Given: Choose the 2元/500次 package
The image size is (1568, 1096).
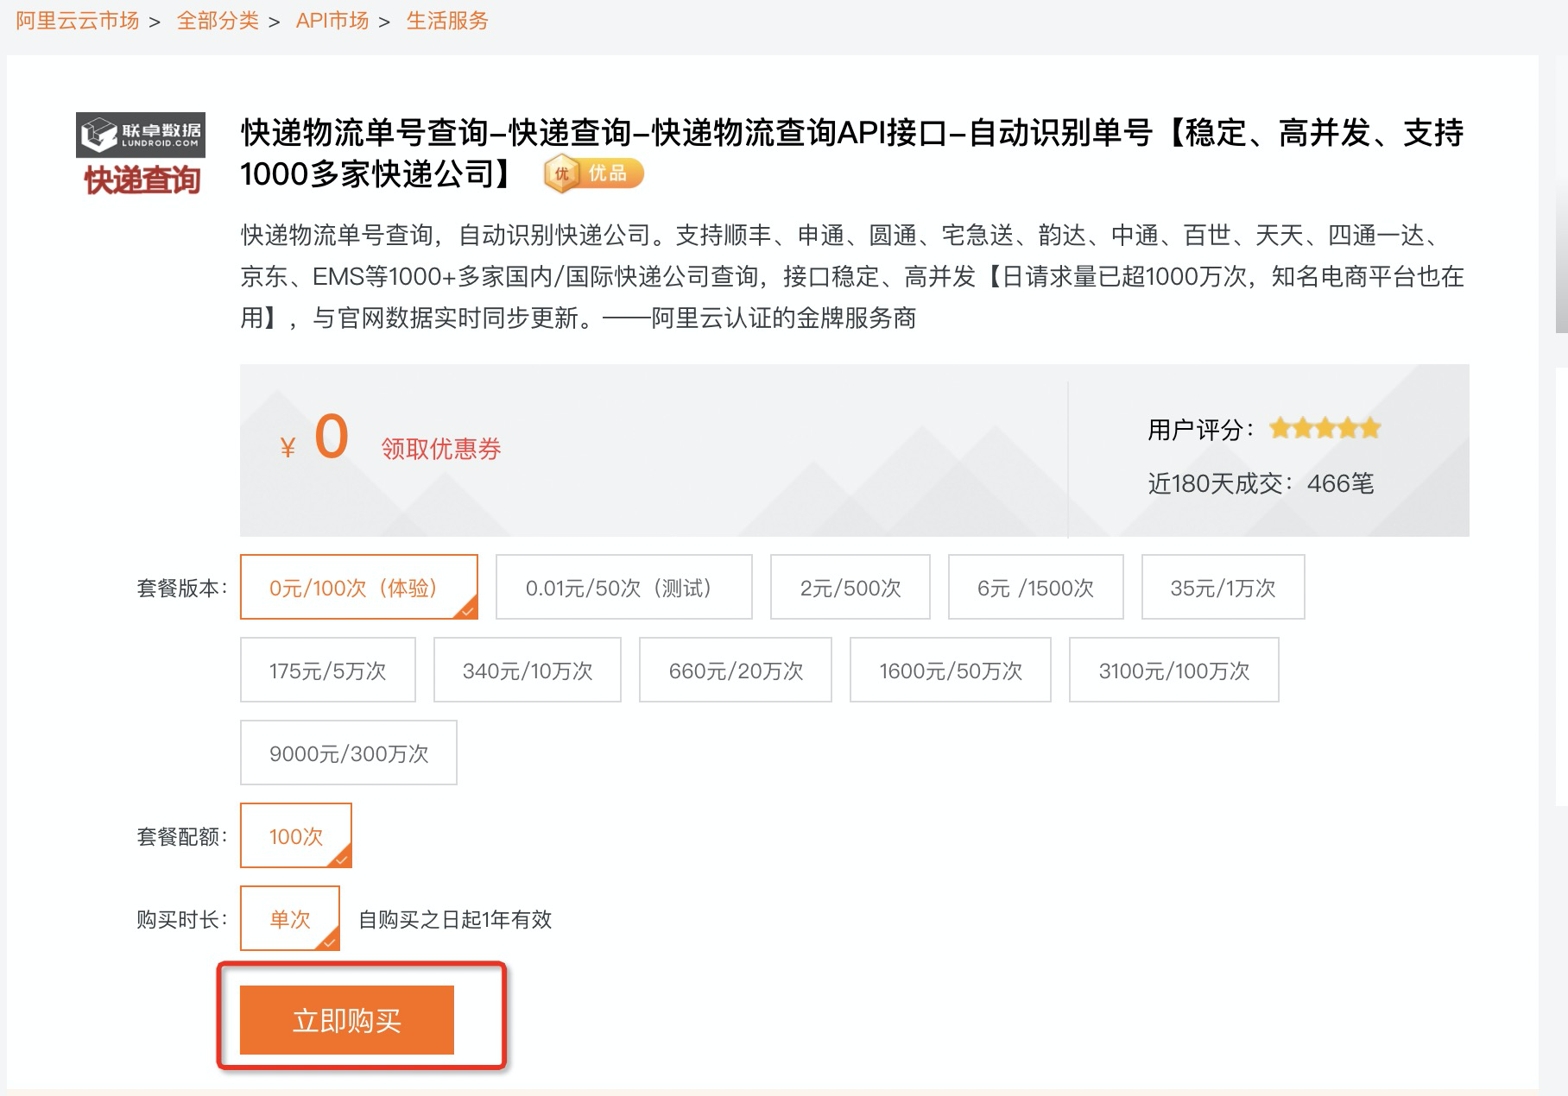Looking at the screenshot, I should click(x=850, y=587).
